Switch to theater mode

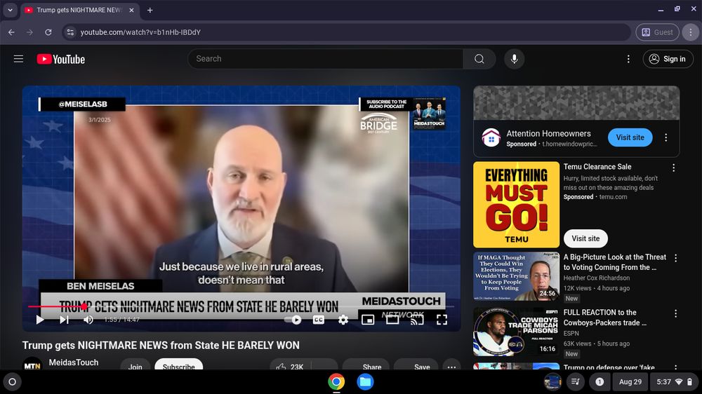(392, 319)
